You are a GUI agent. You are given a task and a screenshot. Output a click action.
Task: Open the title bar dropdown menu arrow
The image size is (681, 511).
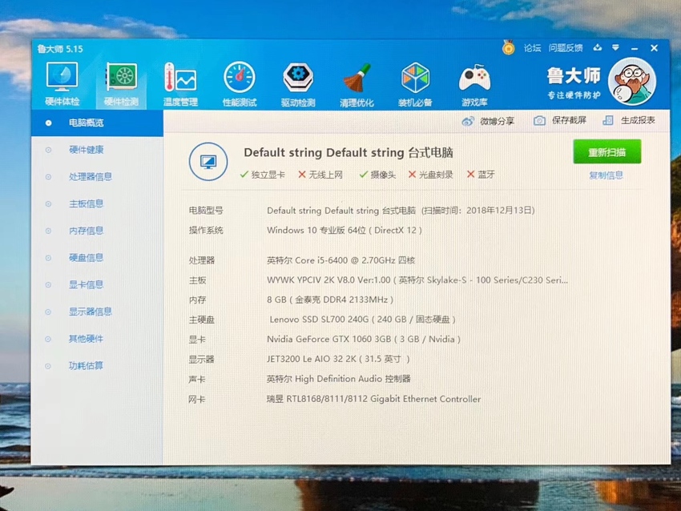coord(615,47)
